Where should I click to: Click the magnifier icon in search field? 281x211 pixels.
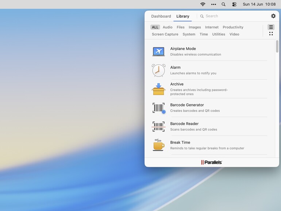pos(202,16)
